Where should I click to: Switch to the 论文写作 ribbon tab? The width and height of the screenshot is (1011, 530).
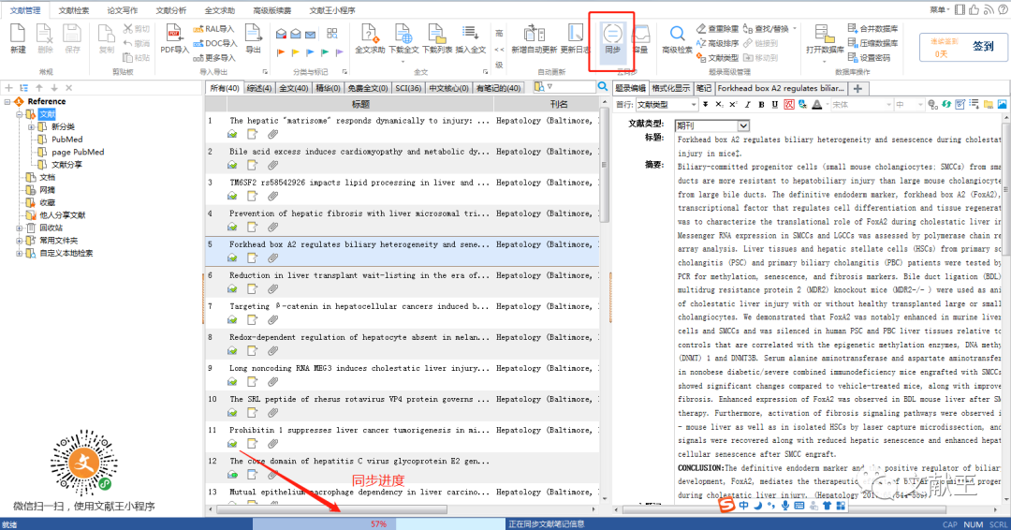(123, 10)
